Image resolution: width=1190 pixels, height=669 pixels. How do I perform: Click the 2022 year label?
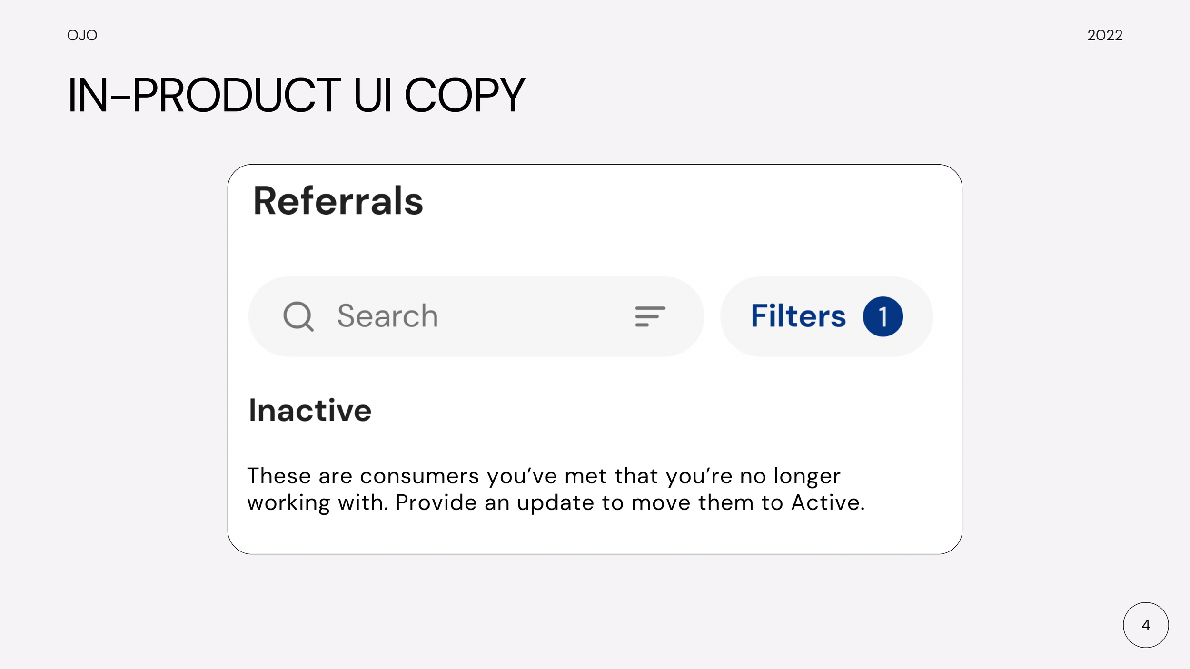(x=1105, y=35)
